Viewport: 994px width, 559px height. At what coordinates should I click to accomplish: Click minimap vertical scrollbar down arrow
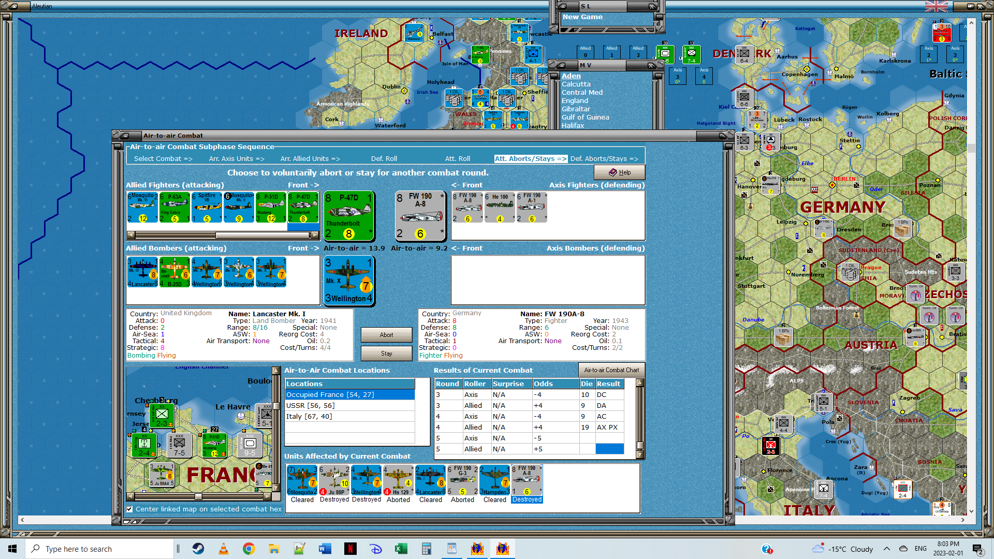[x=276, y=488]
